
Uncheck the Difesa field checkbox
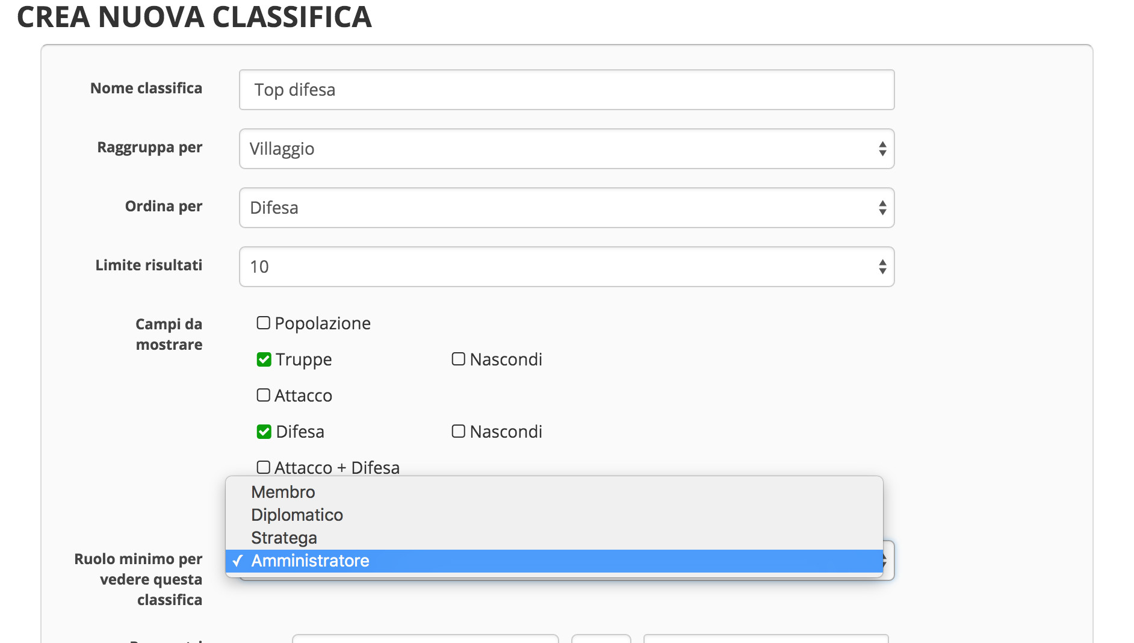point(264,432)
